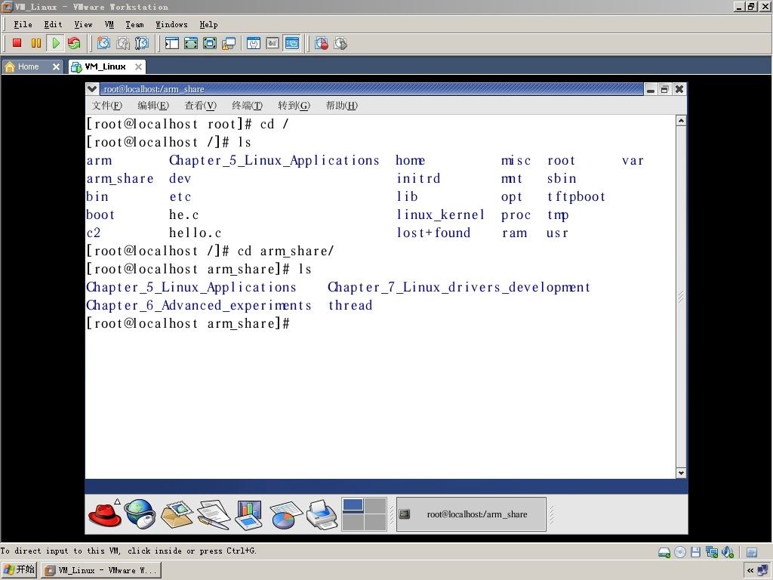Click the sound device status icon
The image size is (773, 580).
pos(728,552)
